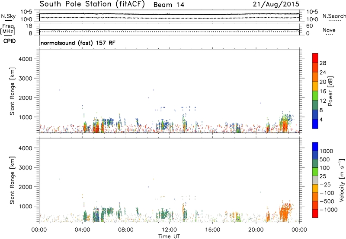The height and width of the screenshot is (239, 346).
Task: Pick the light green segment of Power colorbar
Action: tap(315, 96)
